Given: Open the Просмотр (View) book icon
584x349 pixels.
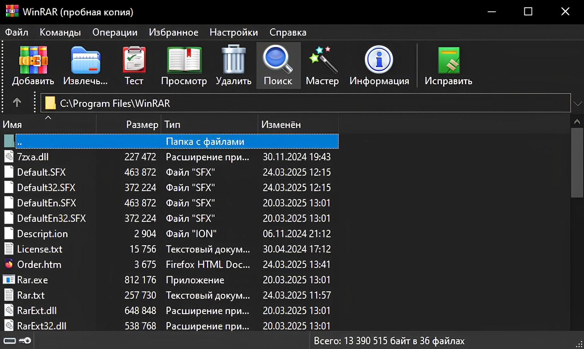Looking at the screenshot, I should (184, 60).
